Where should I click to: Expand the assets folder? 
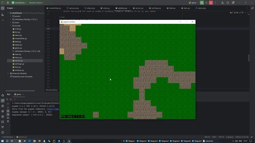click(x=11, y=16)
